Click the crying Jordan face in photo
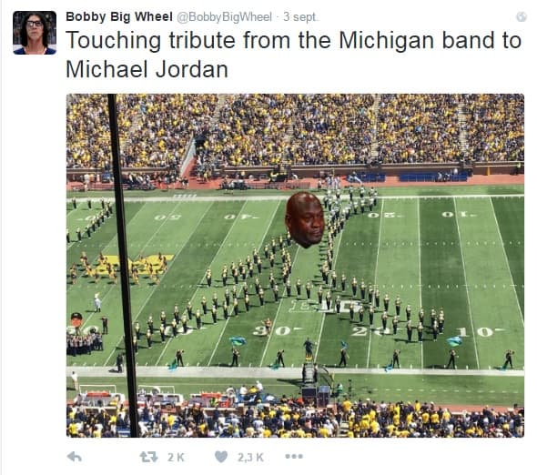The image size is (537, 475). coord(305,219)
